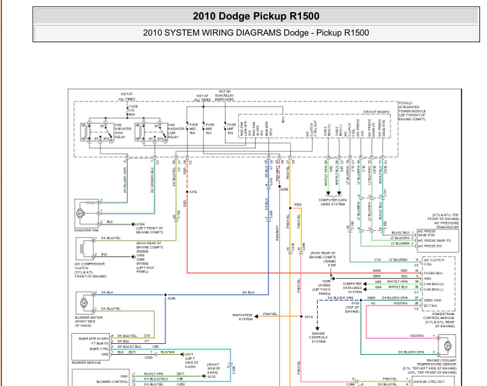The height and width of the screenshot is (386, 487).
Task: Click the S302 splice dot
Action: click(x=290, y=208)
